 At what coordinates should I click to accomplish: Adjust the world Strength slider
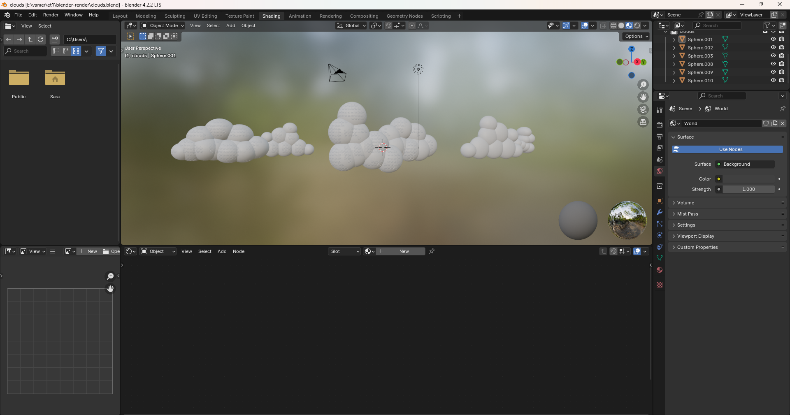point(748,189)
